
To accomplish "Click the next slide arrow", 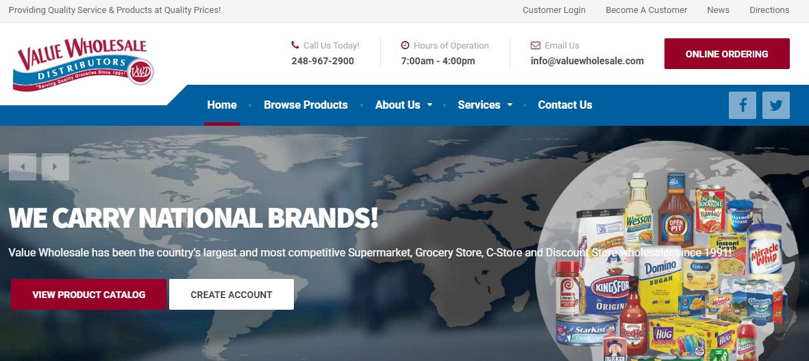I will (55, 167).
